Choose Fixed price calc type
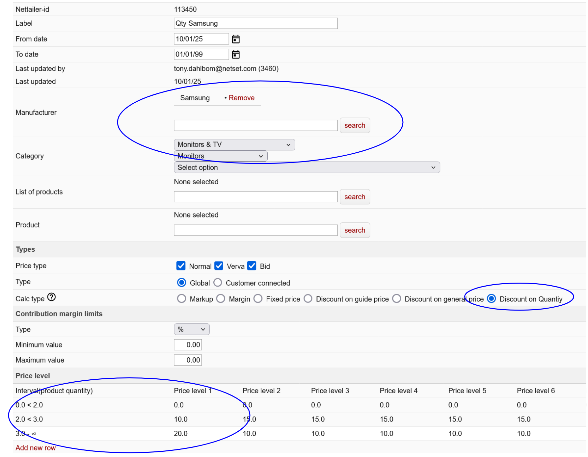588x457 pixels. (258, 299)
